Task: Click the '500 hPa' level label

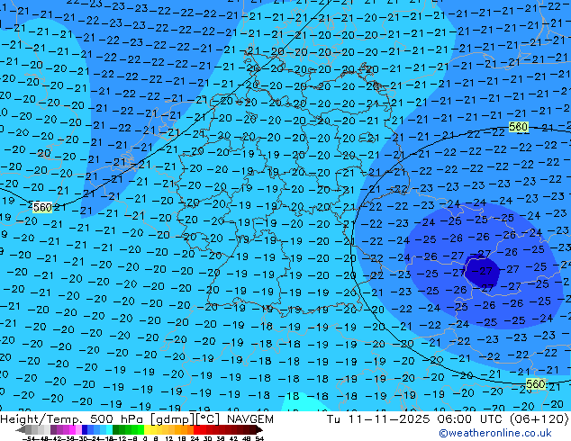Action: (x=116, y=419)
